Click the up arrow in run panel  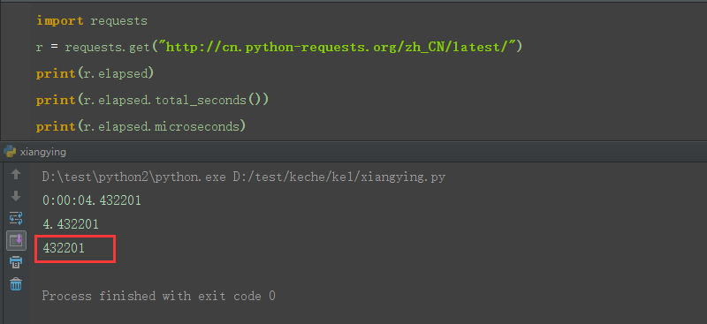[x=16, y=175]
